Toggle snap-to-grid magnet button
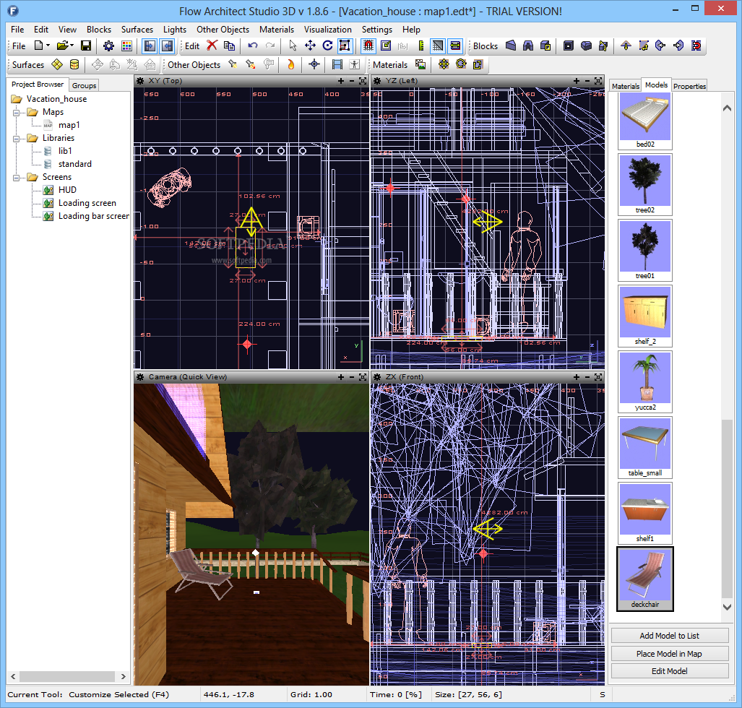This screenshot has width=742, height=708. (x=368, y=46)
